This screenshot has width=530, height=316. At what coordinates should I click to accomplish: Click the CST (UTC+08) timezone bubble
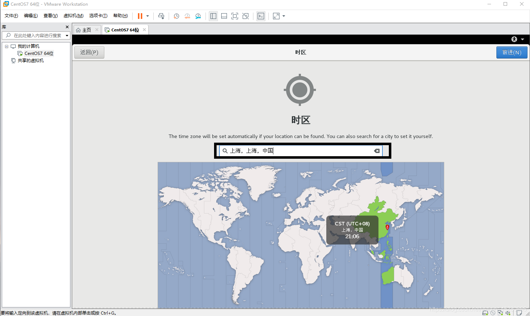pos(352,230)
